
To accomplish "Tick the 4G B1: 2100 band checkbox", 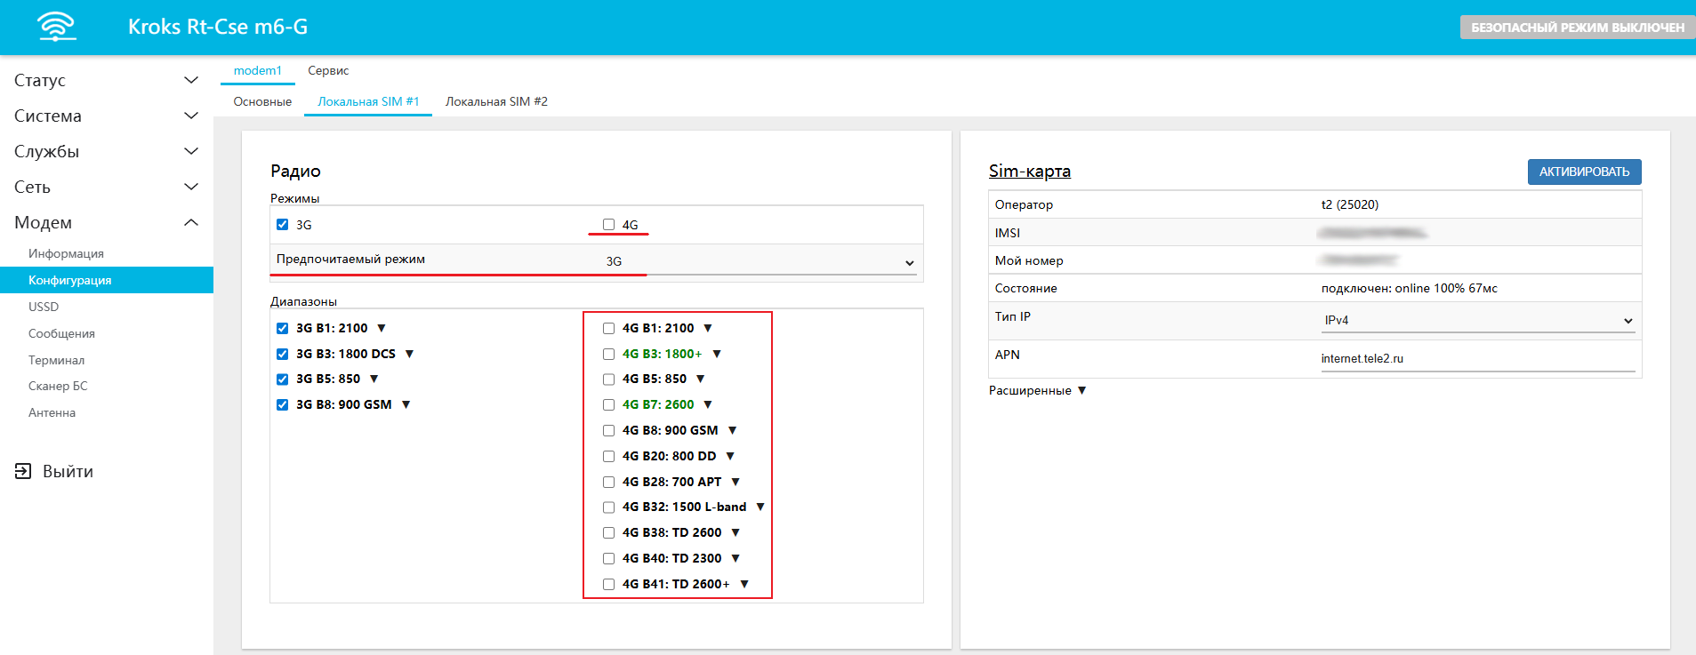I will (x=608, y=328).
